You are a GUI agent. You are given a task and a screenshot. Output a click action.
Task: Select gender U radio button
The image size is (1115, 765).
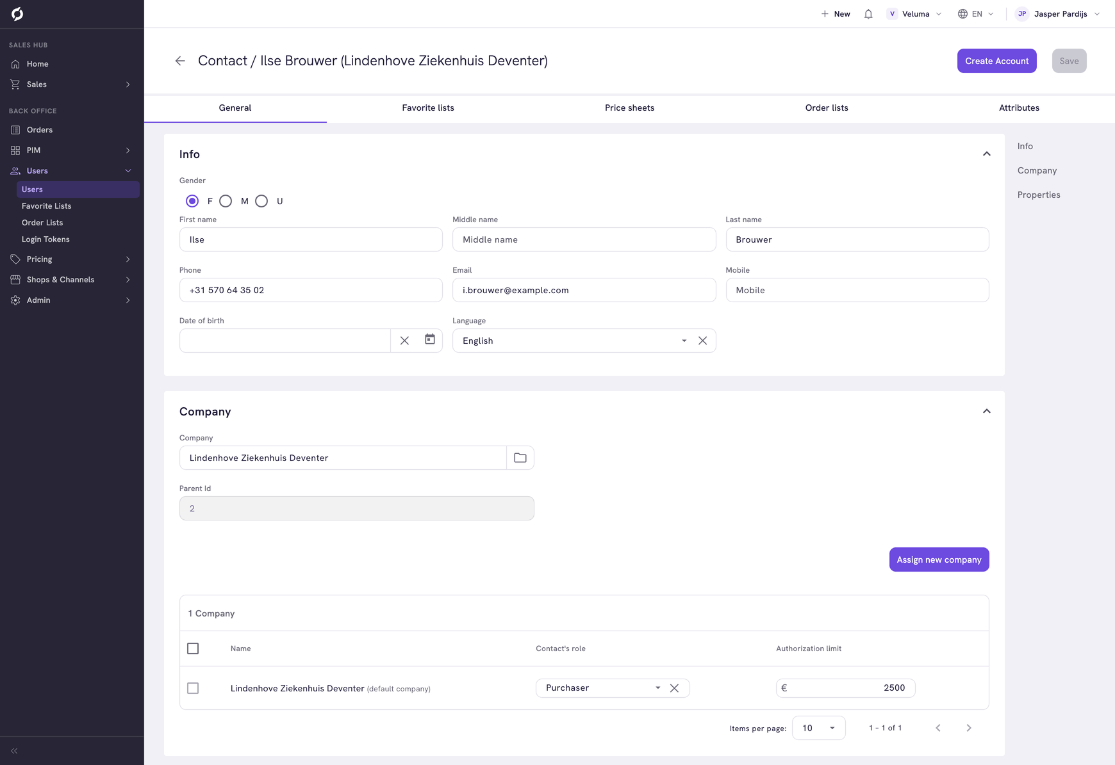[x=261, y=201]
